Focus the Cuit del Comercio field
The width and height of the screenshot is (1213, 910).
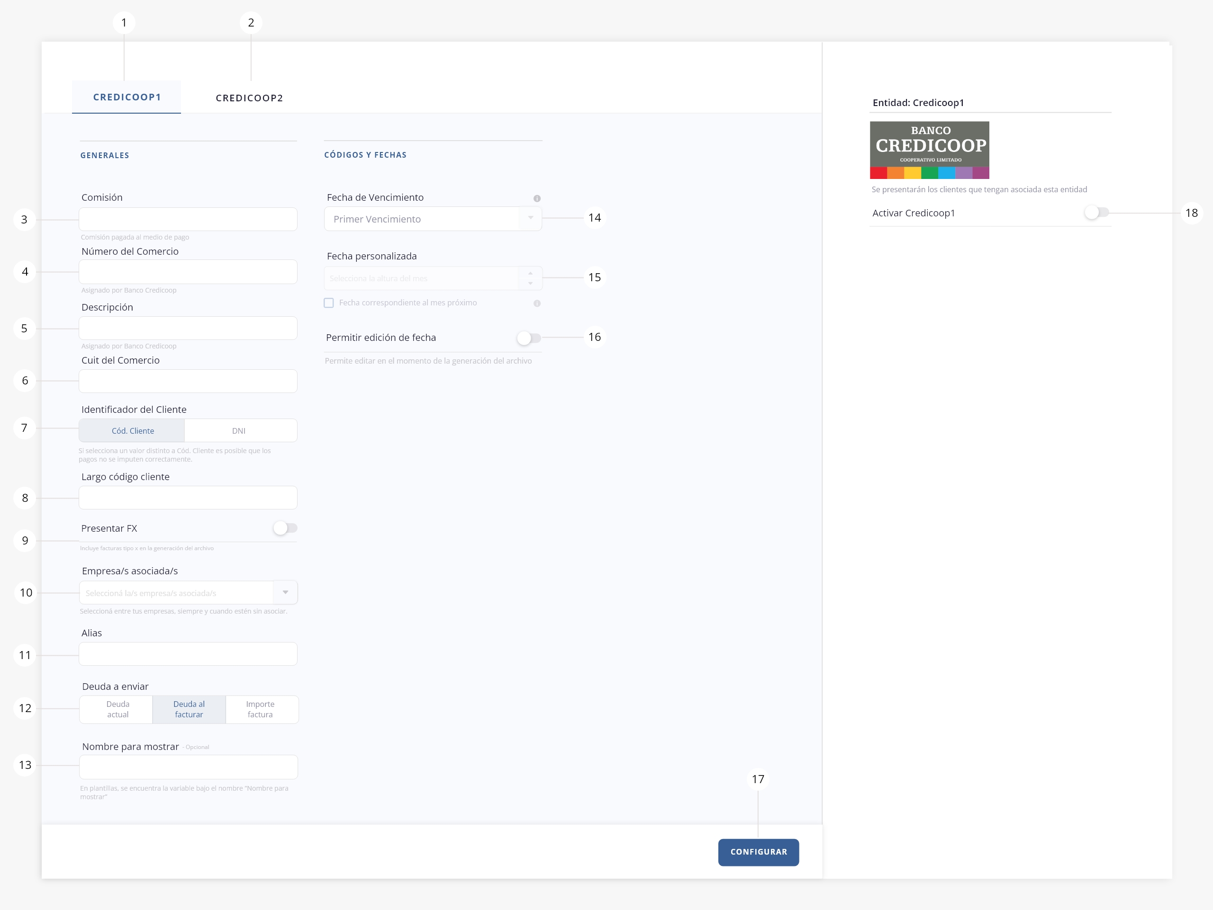coord(188,381)
